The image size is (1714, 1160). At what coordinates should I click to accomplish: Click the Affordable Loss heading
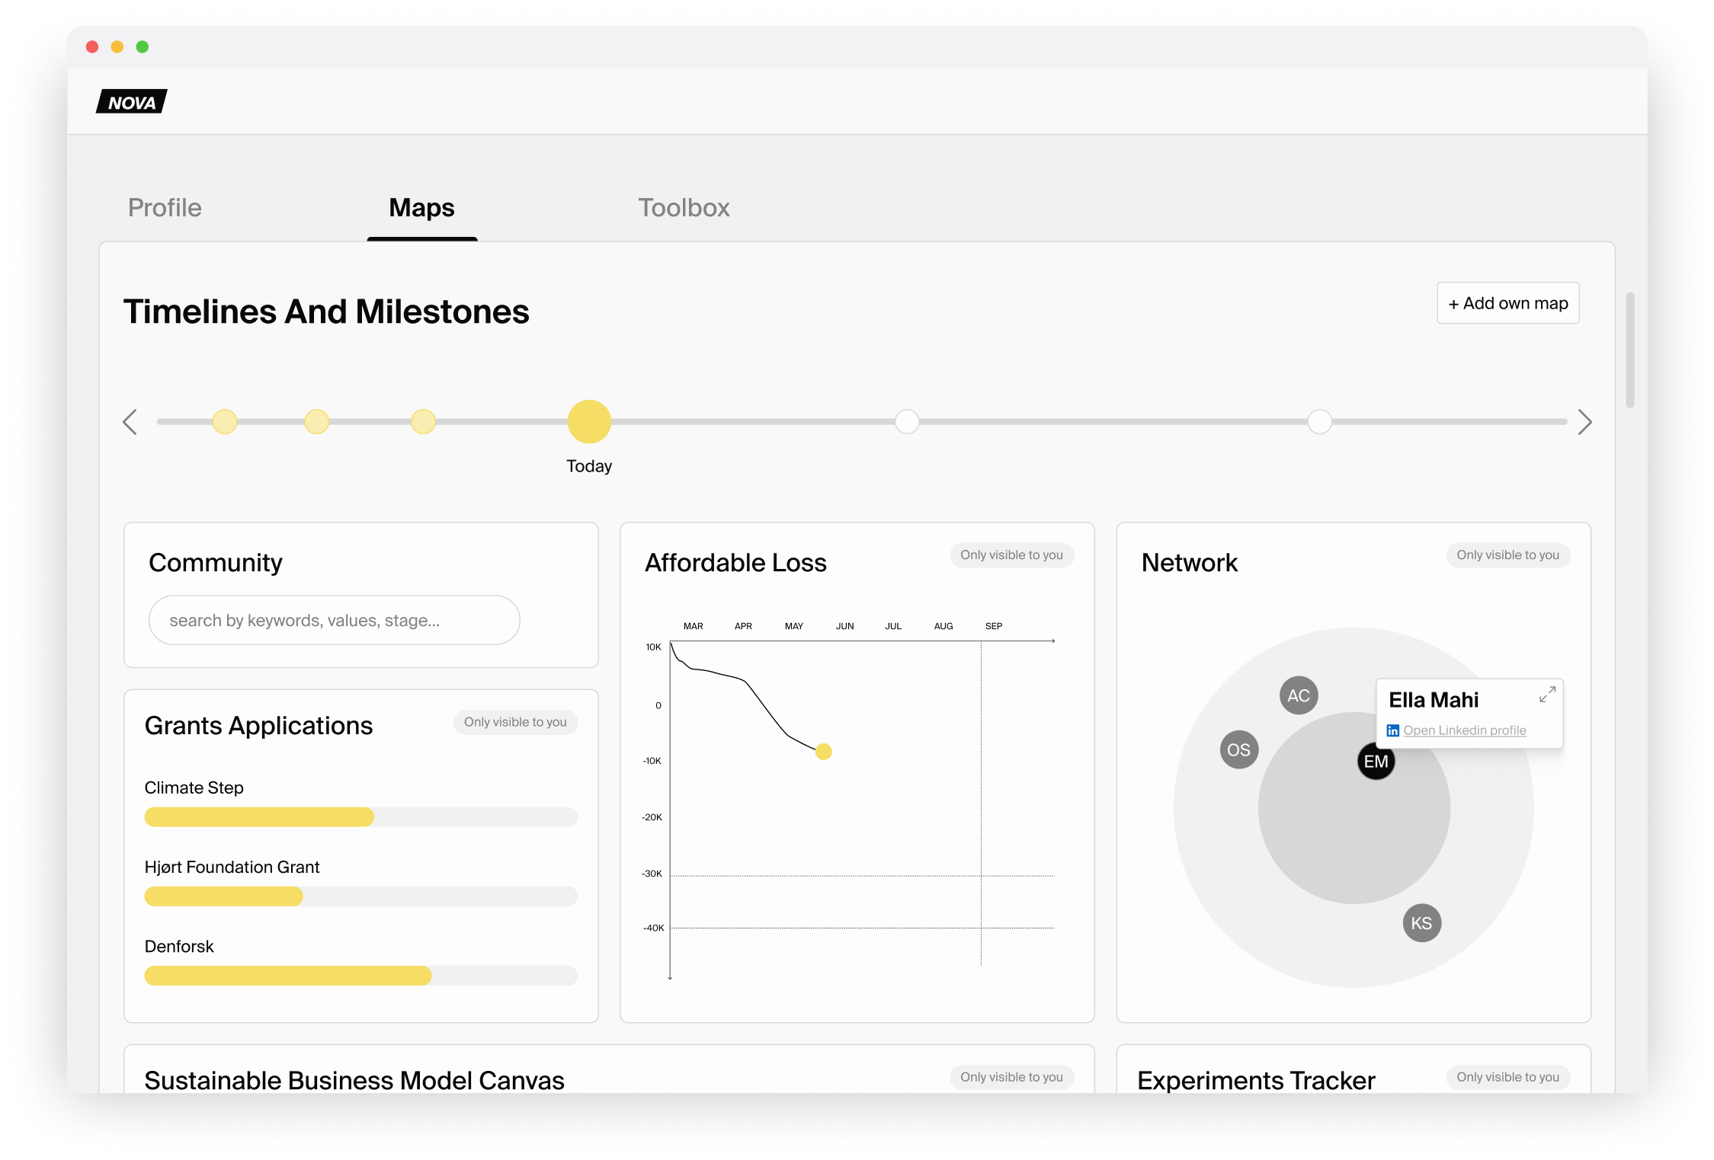click(x=735, y=562)
